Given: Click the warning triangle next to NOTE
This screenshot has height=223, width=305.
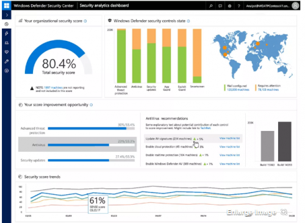Looking at the screenshot, I should pyautogui.click(x=32, y=88).
